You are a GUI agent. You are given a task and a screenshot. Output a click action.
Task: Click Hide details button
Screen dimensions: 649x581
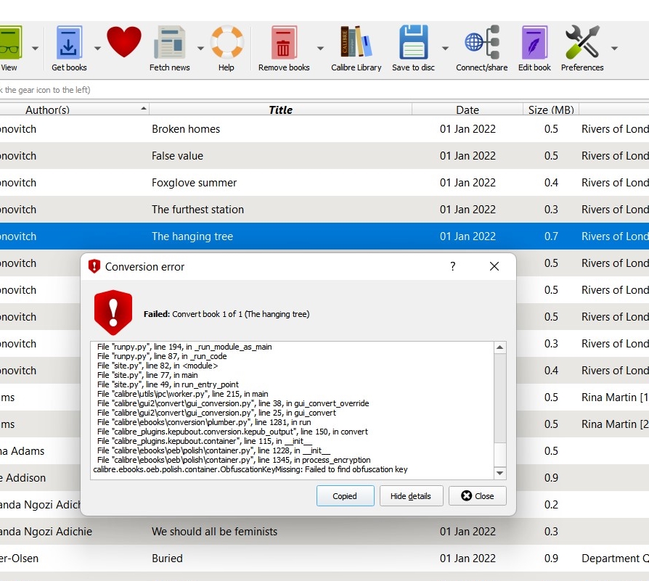pyautogui.click(x=411, y=496)
